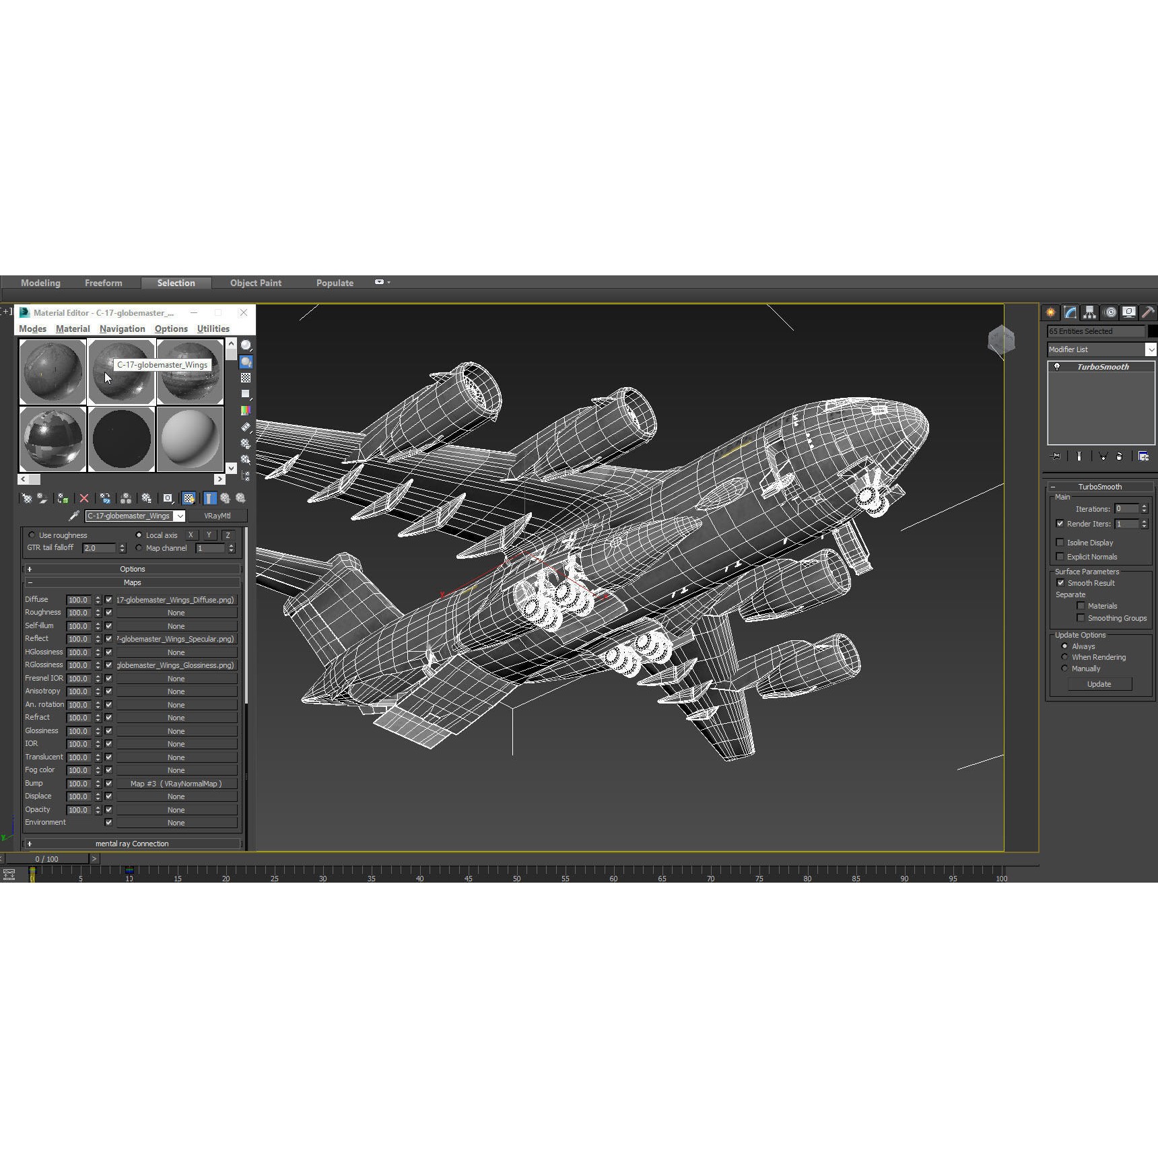Open the C-17-globemaster_Wings material name dropdown
The height and width of the screenshot is (1158, 1158).
click(180, 516)
